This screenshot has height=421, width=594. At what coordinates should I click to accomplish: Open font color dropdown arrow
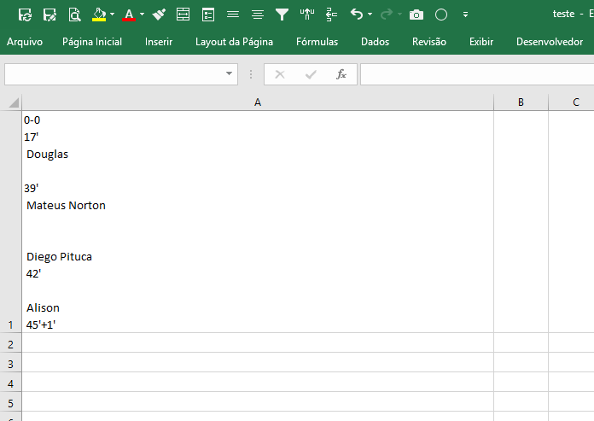coord(142,15)
